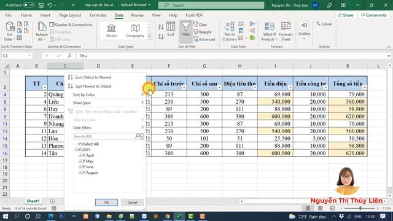Open Windows Start menu

(x=5, y=216)
